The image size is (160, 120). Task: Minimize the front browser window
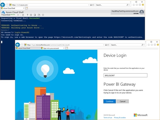146,42
